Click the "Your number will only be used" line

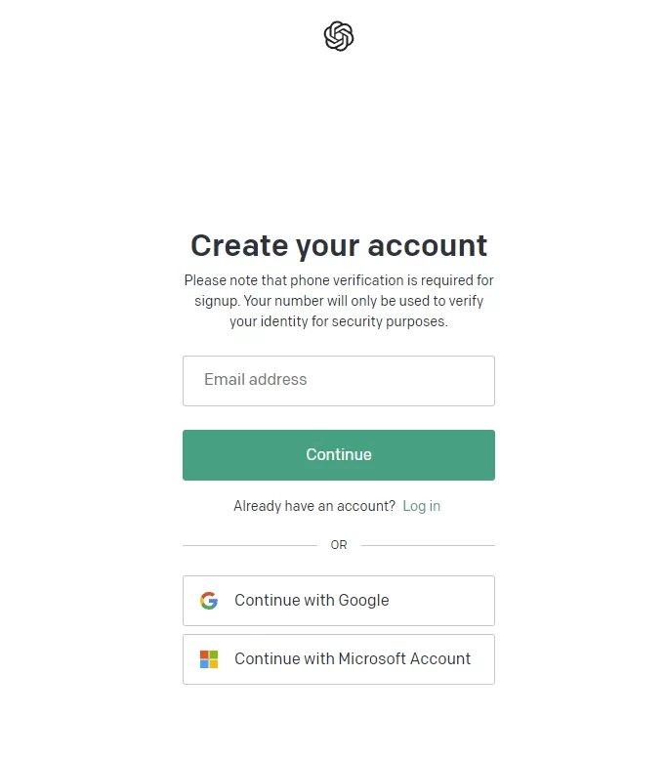[338, 301]
